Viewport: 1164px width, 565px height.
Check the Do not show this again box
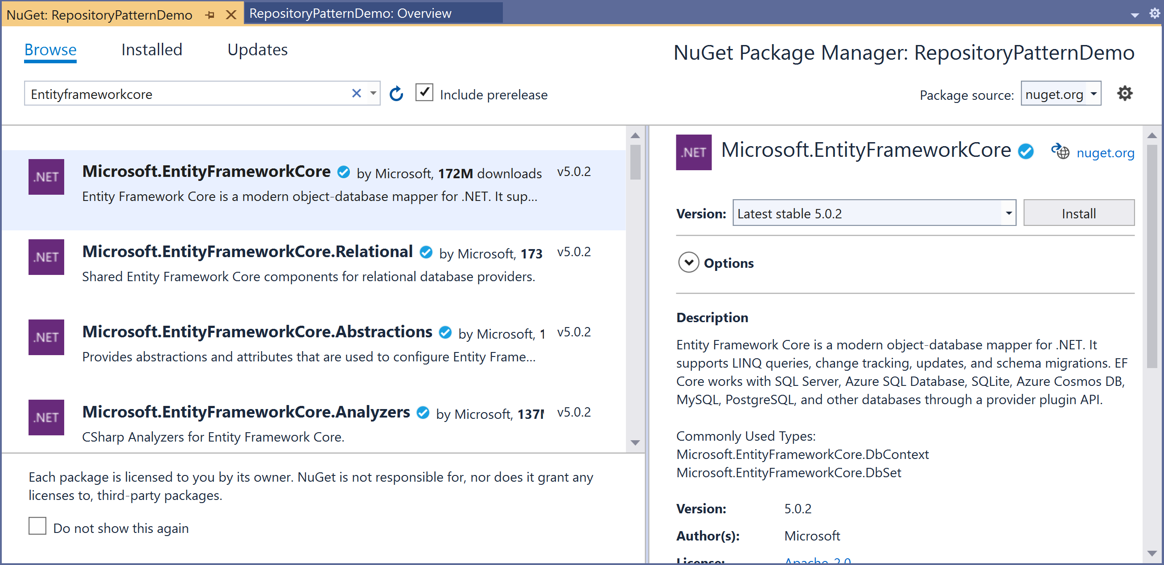[x=37, y=526]
